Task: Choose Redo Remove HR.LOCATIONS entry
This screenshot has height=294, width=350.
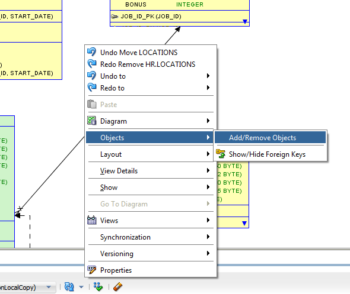Action: pos(151,64)
